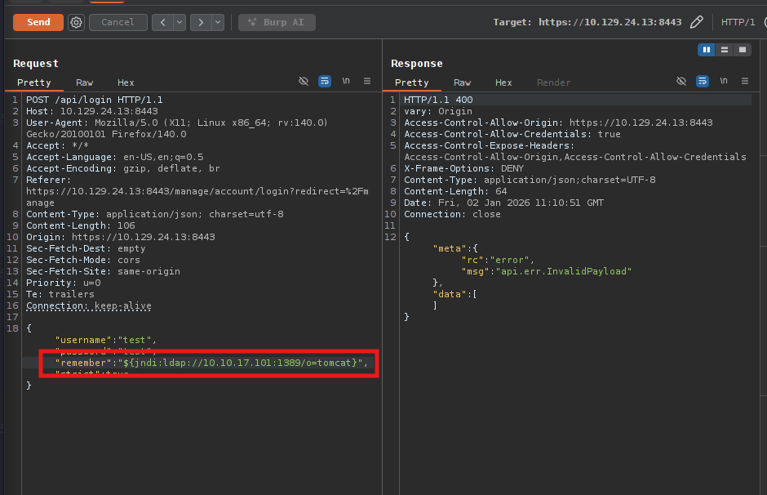Image resolution: width=767 pixels, height=495 pixels.
Task: Click the Connection: close response header
Action: pos(452,214)
